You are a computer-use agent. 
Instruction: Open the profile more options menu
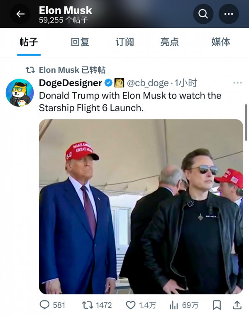click(x=229, y=14)
